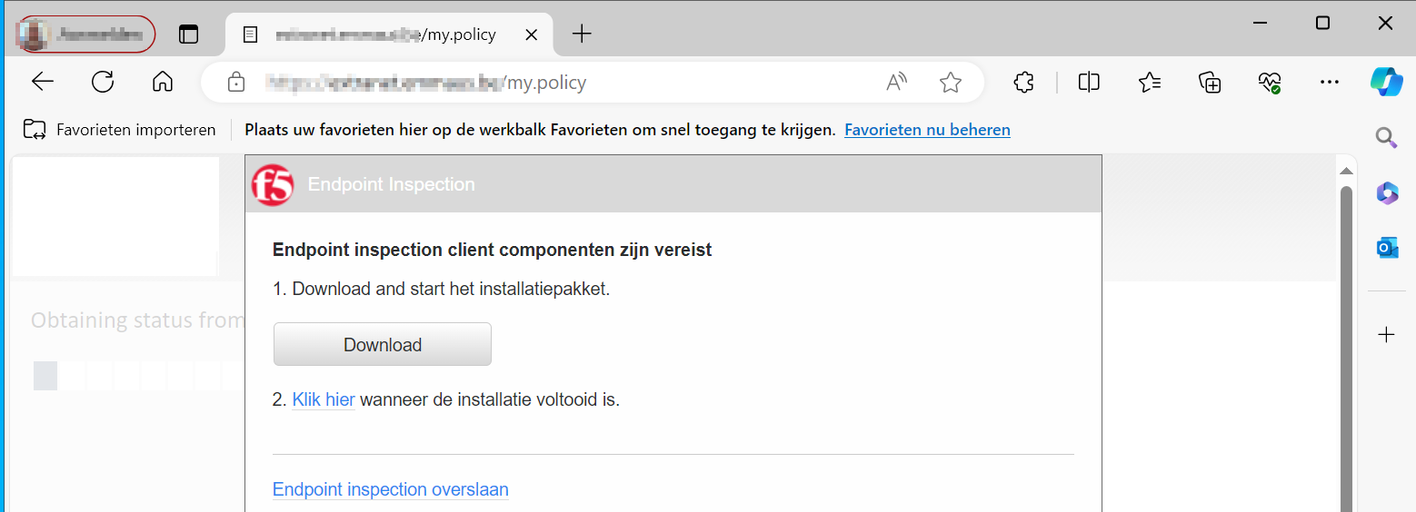Toggle Split screen view

[x=1089, y=83]
